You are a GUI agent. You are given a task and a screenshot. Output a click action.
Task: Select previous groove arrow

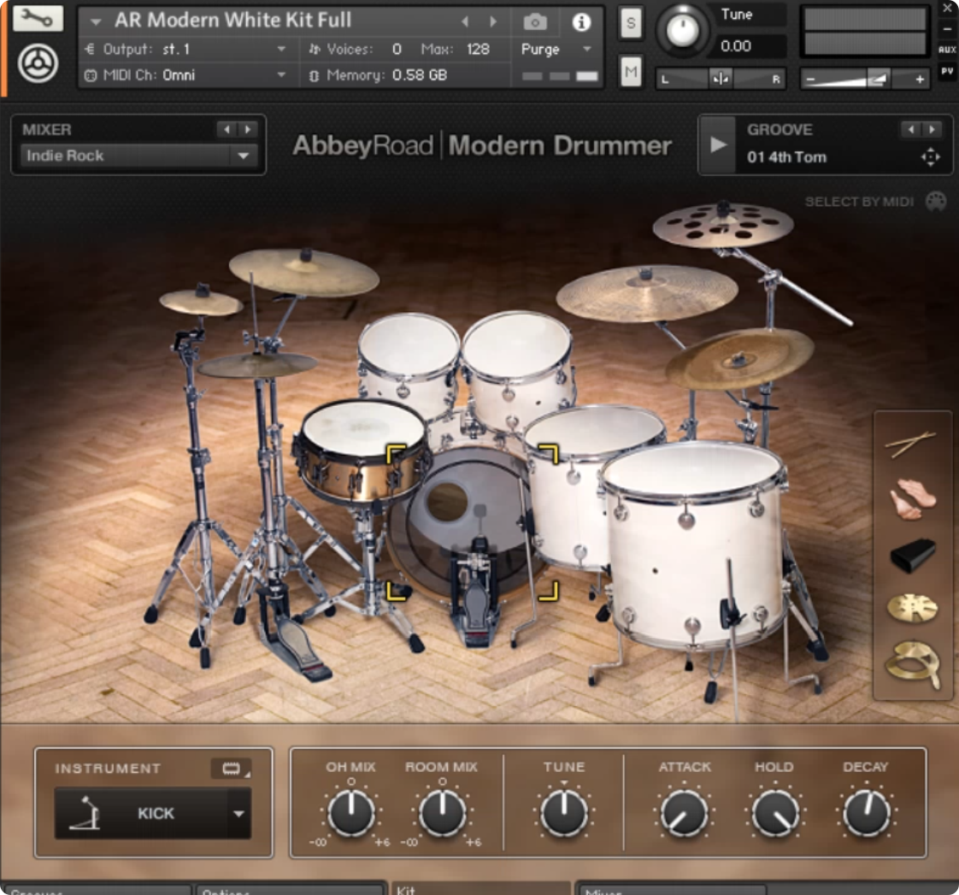point(910,129)
